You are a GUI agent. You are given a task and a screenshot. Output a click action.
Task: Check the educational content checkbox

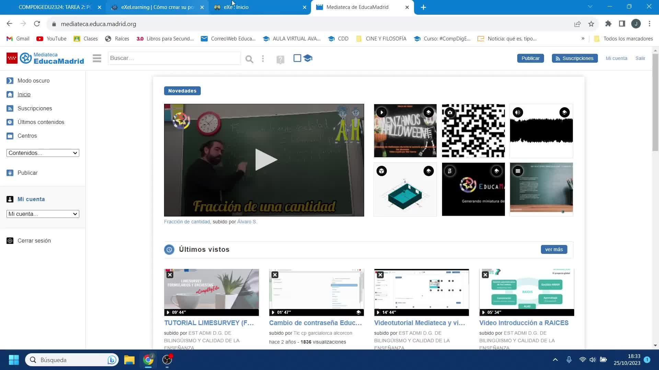click(297, 58)
